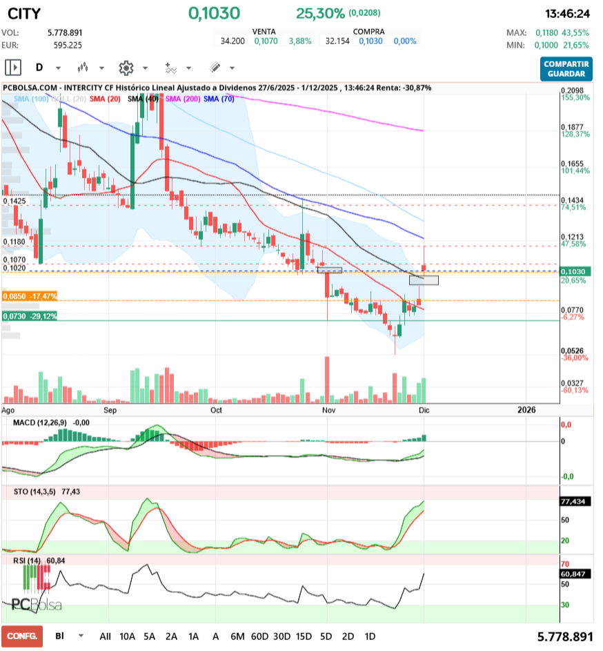The image size is (603, 651).
Task: Expand the BI dropdown arrow
Action: (81, 636)
